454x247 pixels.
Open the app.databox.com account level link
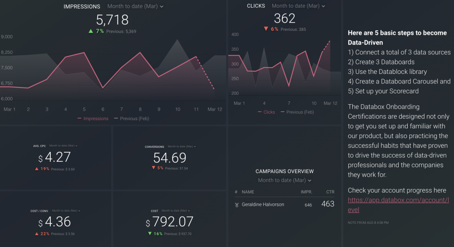(398, 204)
